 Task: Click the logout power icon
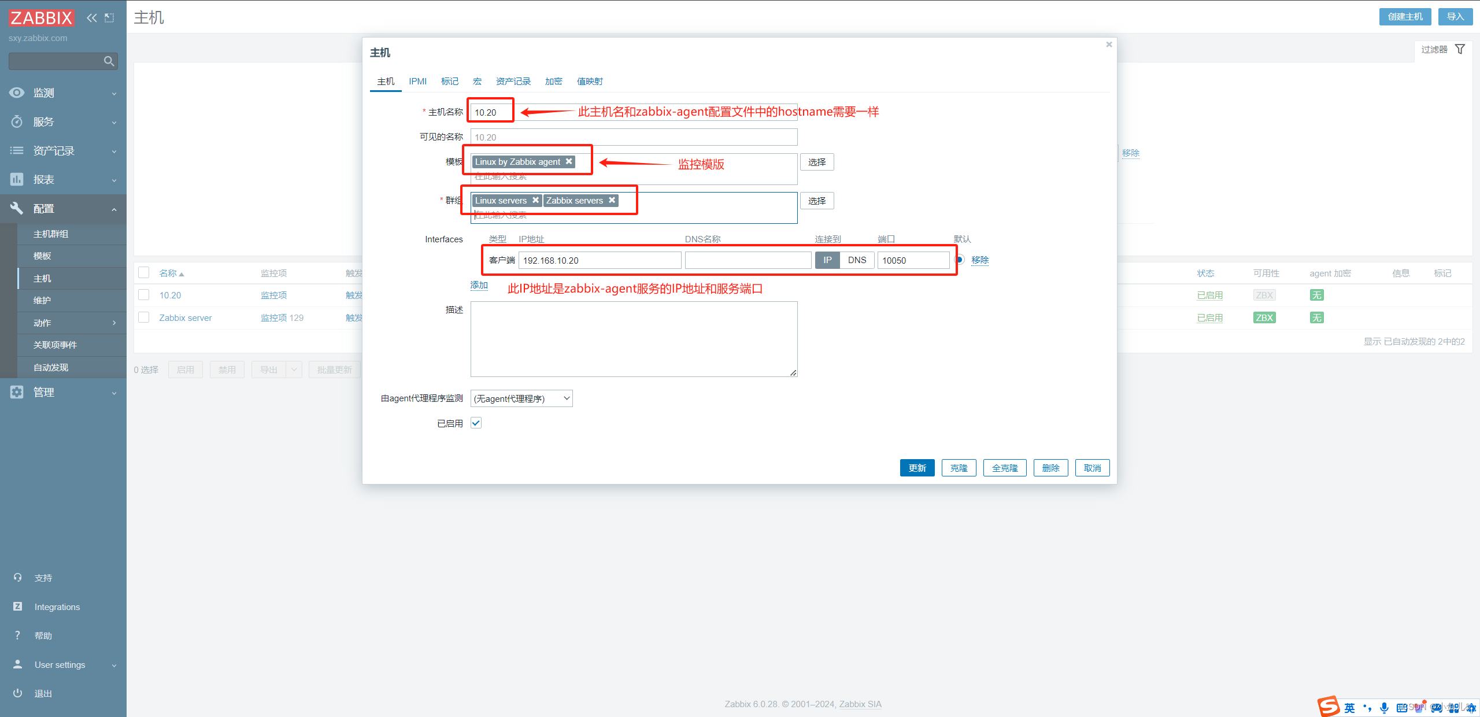(x=17, y=693)
